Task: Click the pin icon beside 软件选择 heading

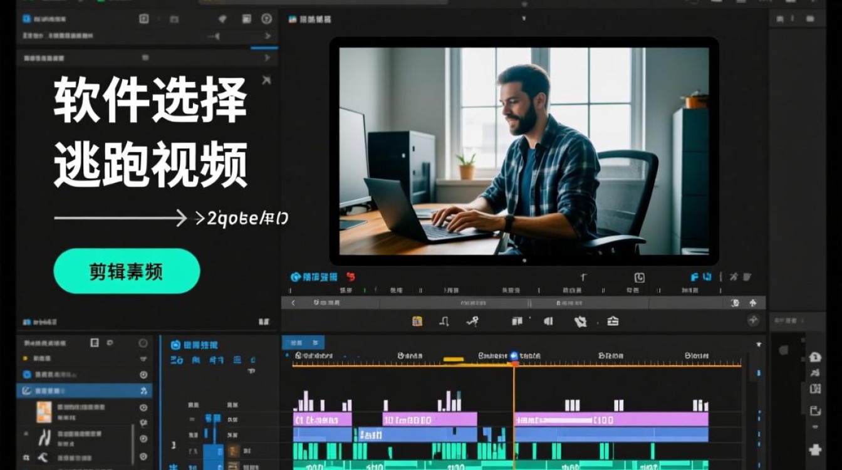Action: (x=266, y=80)
